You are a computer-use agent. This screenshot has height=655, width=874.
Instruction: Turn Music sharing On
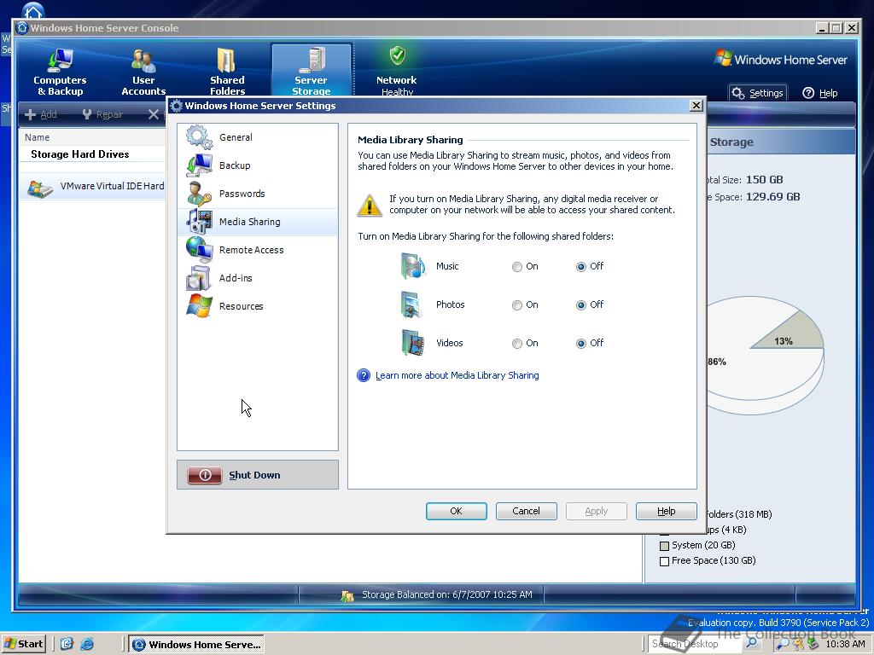pyautogui.click(x=517, y=267)
